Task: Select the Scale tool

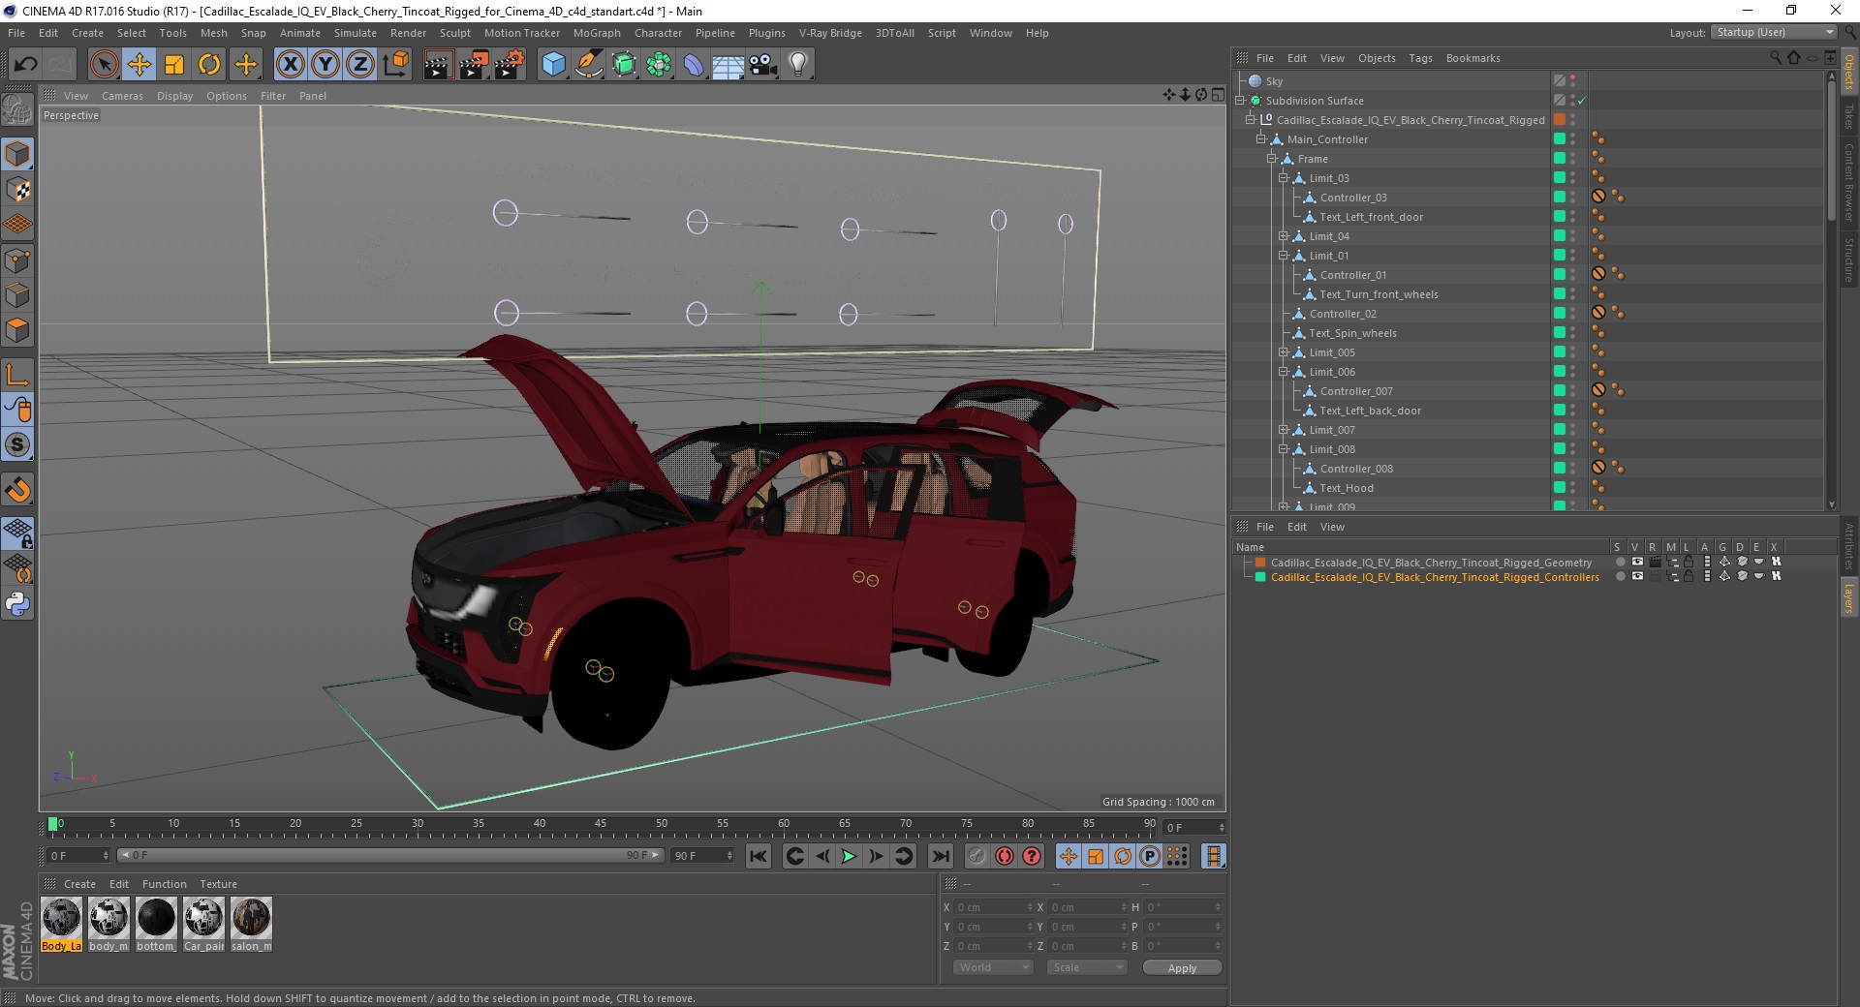Action: tap(174, 65)
